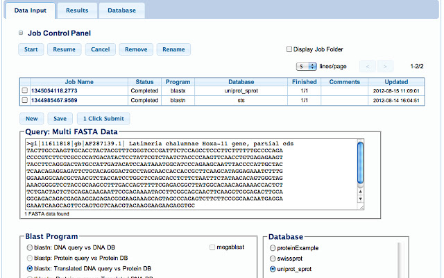Cancel the selected job

pyautogui.click(x=100, y=49)
